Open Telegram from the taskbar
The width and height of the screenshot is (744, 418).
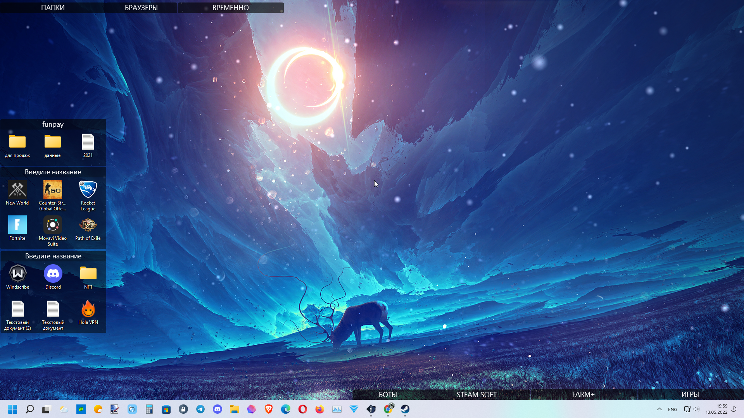point(200,409)
